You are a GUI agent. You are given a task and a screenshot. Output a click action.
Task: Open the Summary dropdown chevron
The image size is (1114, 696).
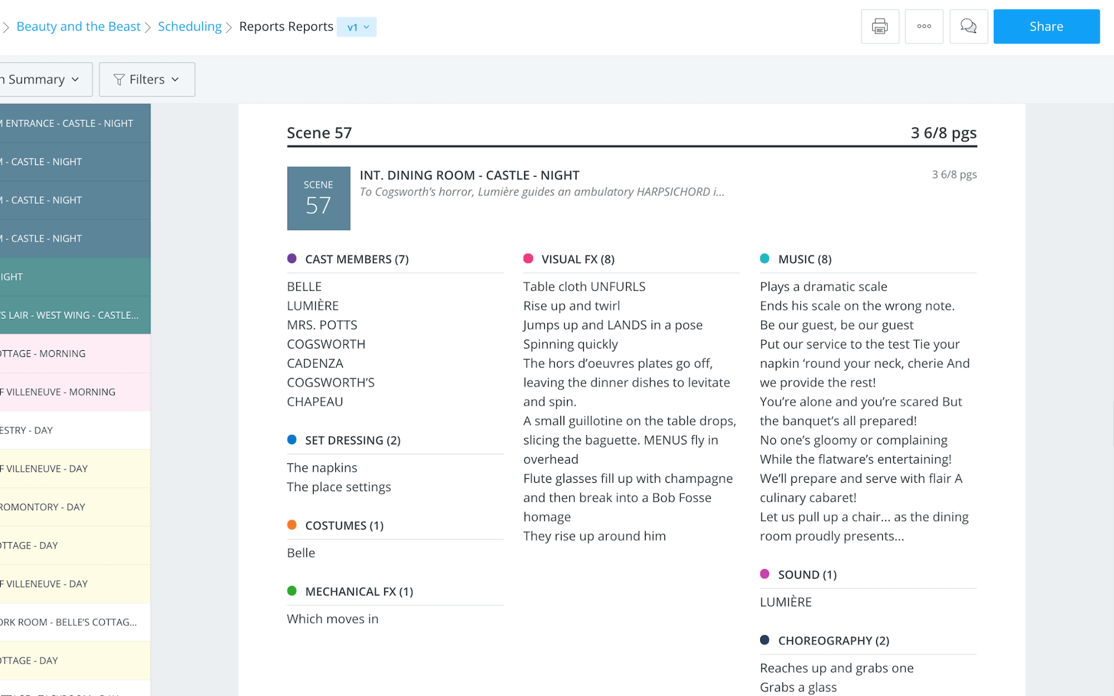(75, 80)
